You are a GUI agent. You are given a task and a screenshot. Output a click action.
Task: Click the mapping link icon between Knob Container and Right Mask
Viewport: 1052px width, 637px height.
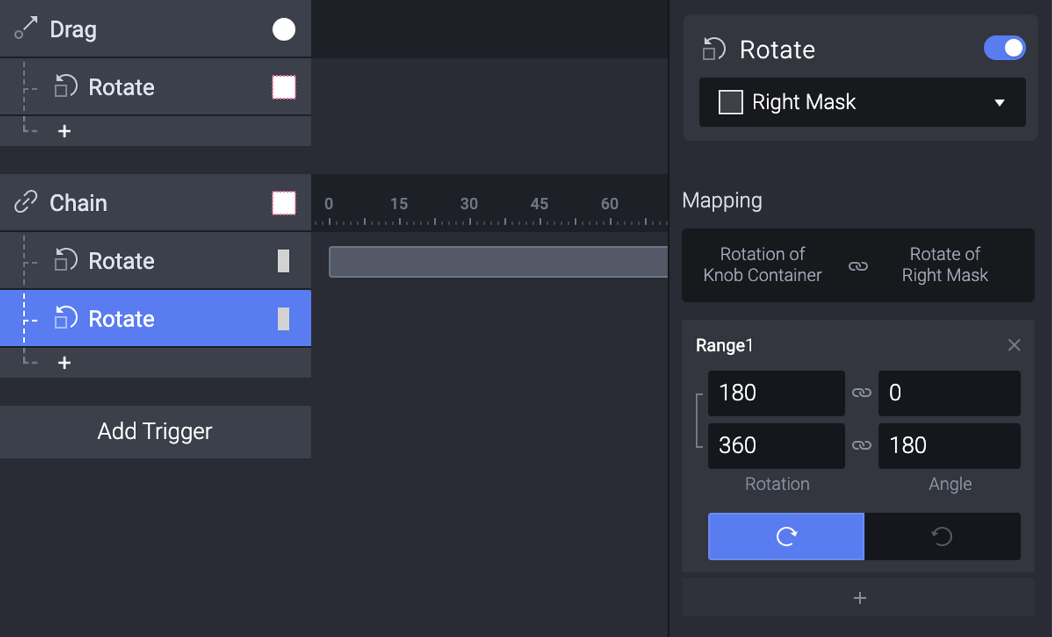coord(858,266)
